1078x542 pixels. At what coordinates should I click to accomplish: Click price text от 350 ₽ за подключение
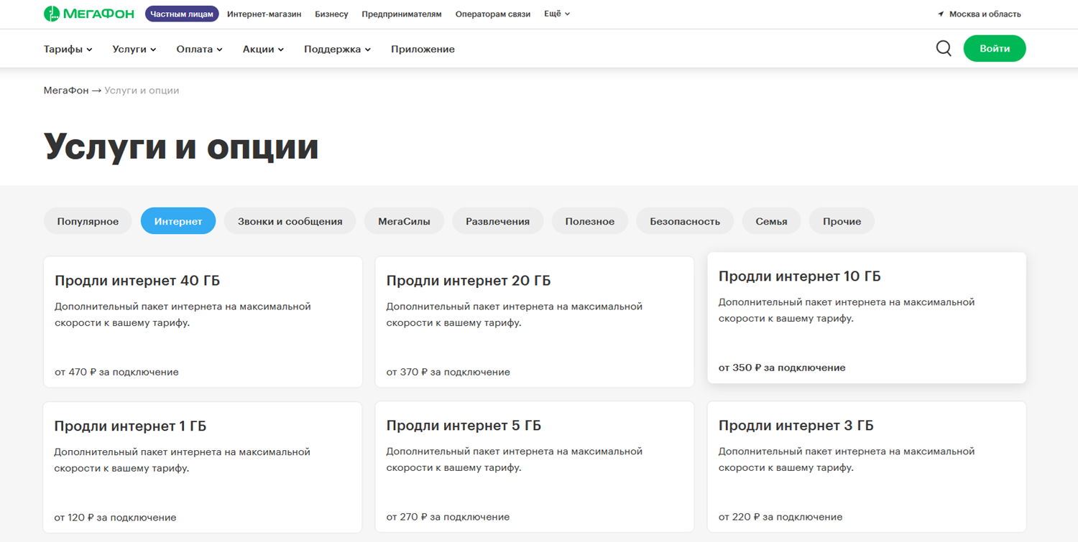point(782,368)
